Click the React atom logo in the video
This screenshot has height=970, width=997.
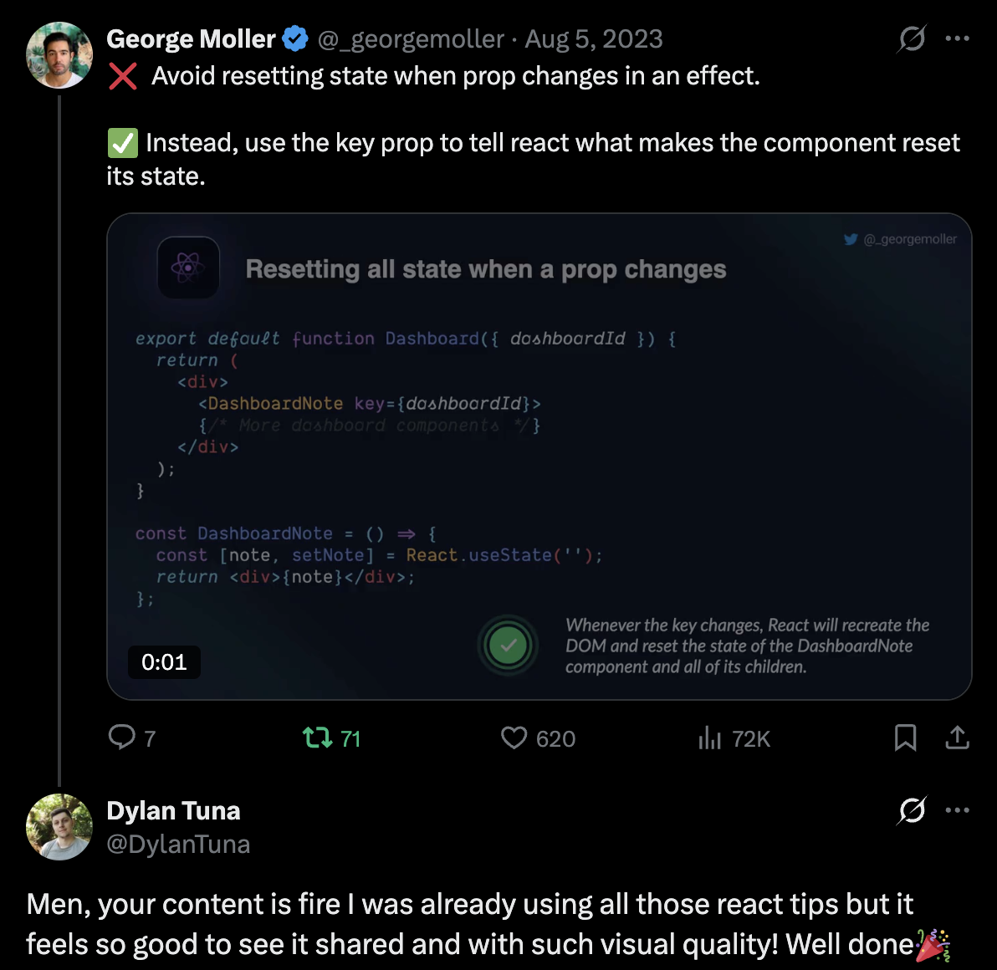pyautogui.click(x=188, y=268)
